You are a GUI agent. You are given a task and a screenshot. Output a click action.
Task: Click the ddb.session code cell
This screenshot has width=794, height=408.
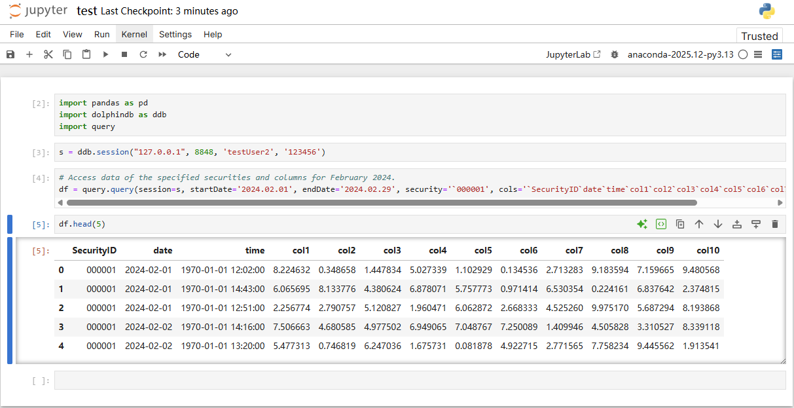pyautogui.click(x=420, y=152)
